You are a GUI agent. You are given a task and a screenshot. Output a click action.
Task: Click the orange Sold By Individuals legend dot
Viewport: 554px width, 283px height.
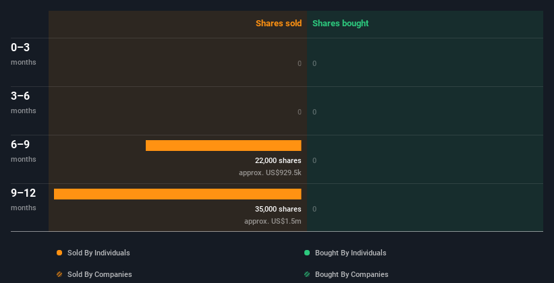59,253
